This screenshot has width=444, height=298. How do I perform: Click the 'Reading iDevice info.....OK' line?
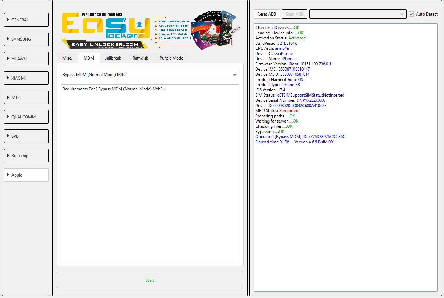coord(279,33)
